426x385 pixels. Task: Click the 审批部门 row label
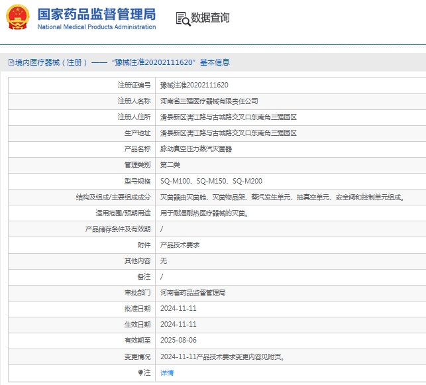click(x=137, y=293)
